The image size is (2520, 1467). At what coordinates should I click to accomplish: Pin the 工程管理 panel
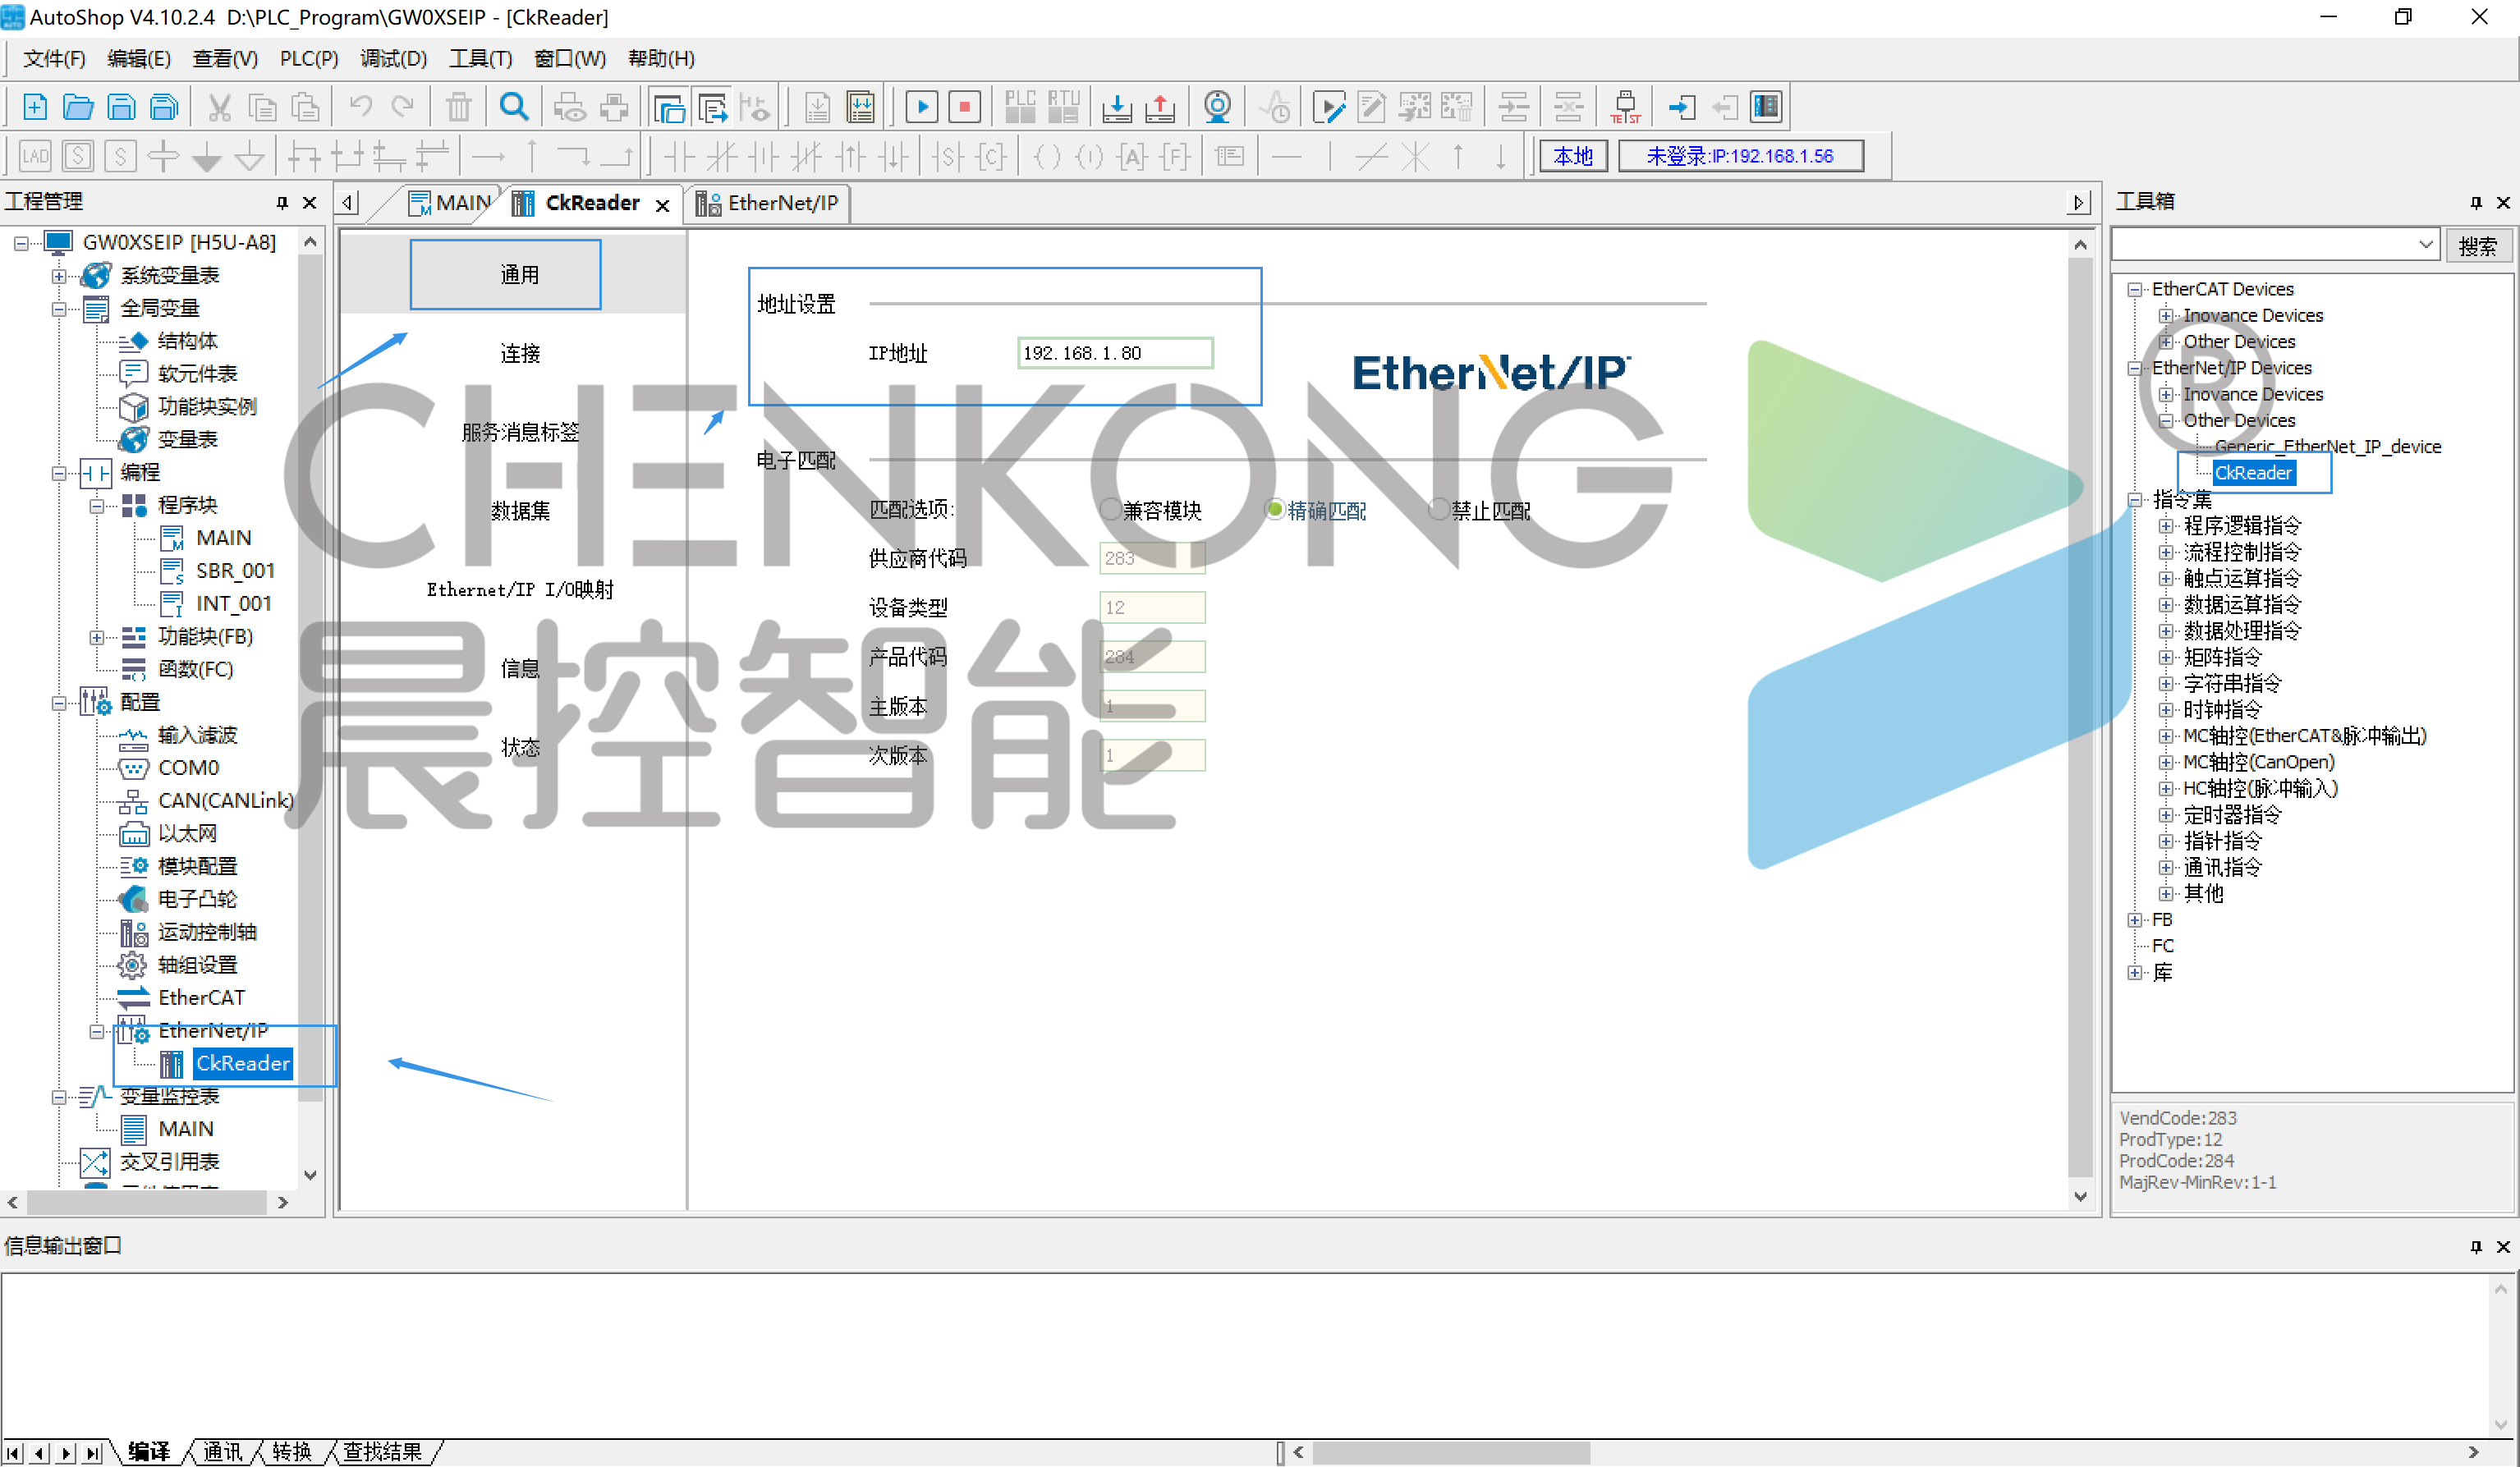[282, 202]
